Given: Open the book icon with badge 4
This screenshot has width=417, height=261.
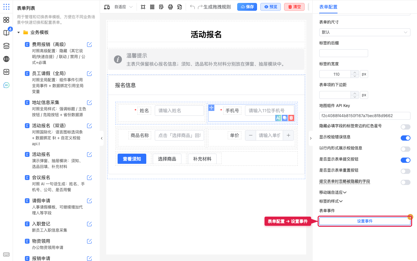Looking at the screenshot, I should click(6, 33).
